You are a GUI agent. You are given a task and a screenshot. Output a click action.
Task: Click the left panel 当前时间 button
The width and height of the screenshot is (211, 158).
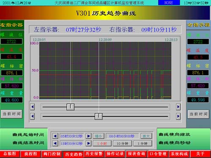click(x=11, y=114)
